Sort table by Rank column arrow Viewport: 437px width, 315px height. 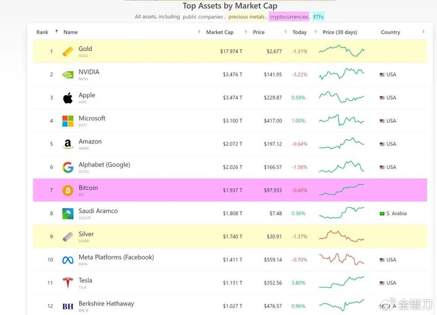[x=57, y=31]
